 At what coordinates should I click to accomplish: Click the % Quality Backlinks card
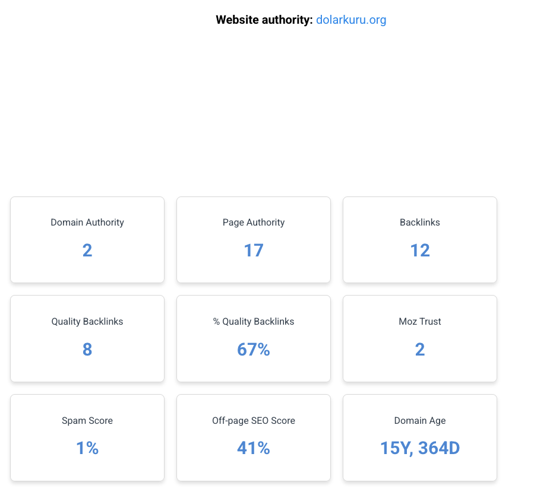254,338
